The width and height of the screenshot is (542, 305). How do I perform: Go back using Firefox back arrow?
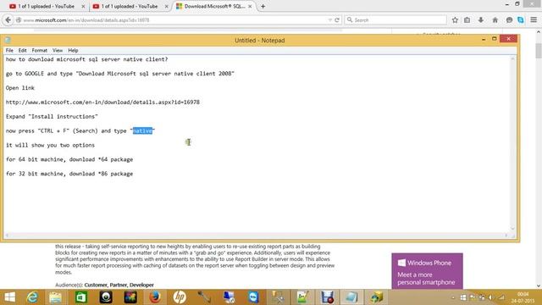(8, 20)
